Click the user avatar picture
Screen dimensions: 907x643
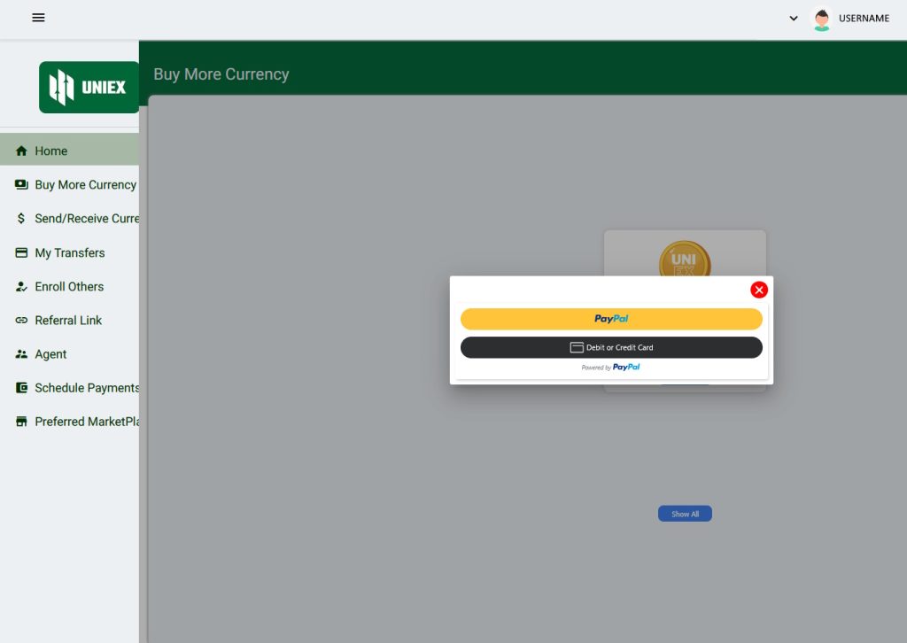click(x=822, y=19)
